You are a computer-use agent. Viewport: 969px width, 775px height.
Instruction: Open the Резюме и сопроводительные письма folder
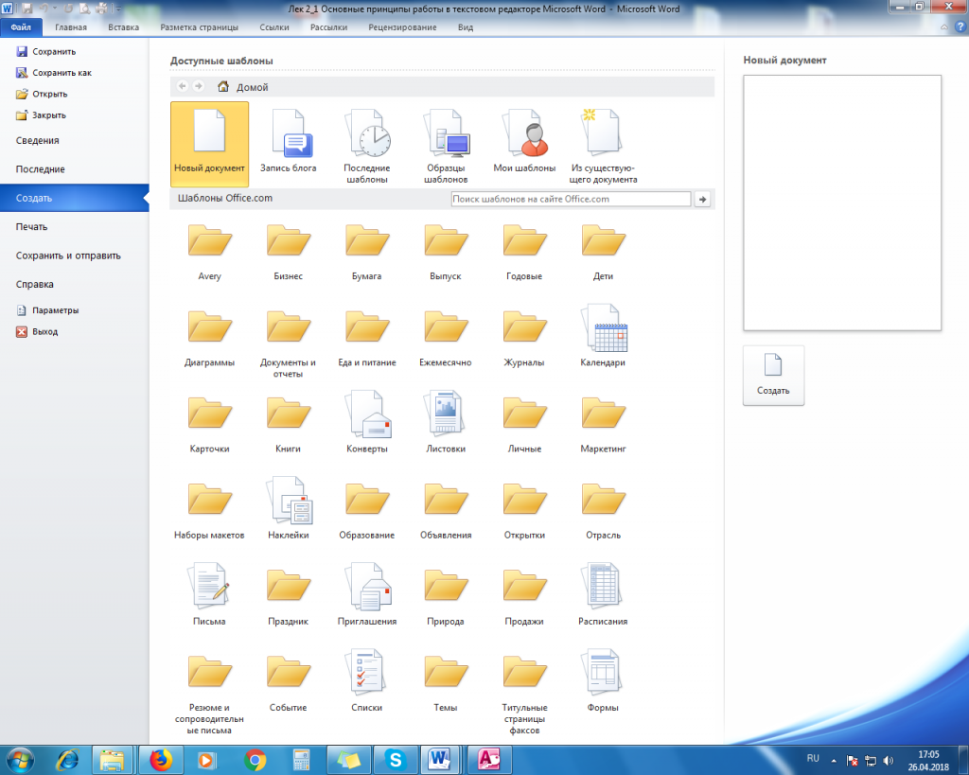pyautogui.click(x=209, y=694)
